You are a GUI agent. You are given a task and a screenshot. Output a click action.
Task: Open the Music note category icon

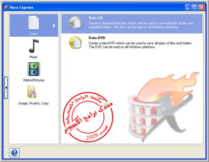pos(34,46)
